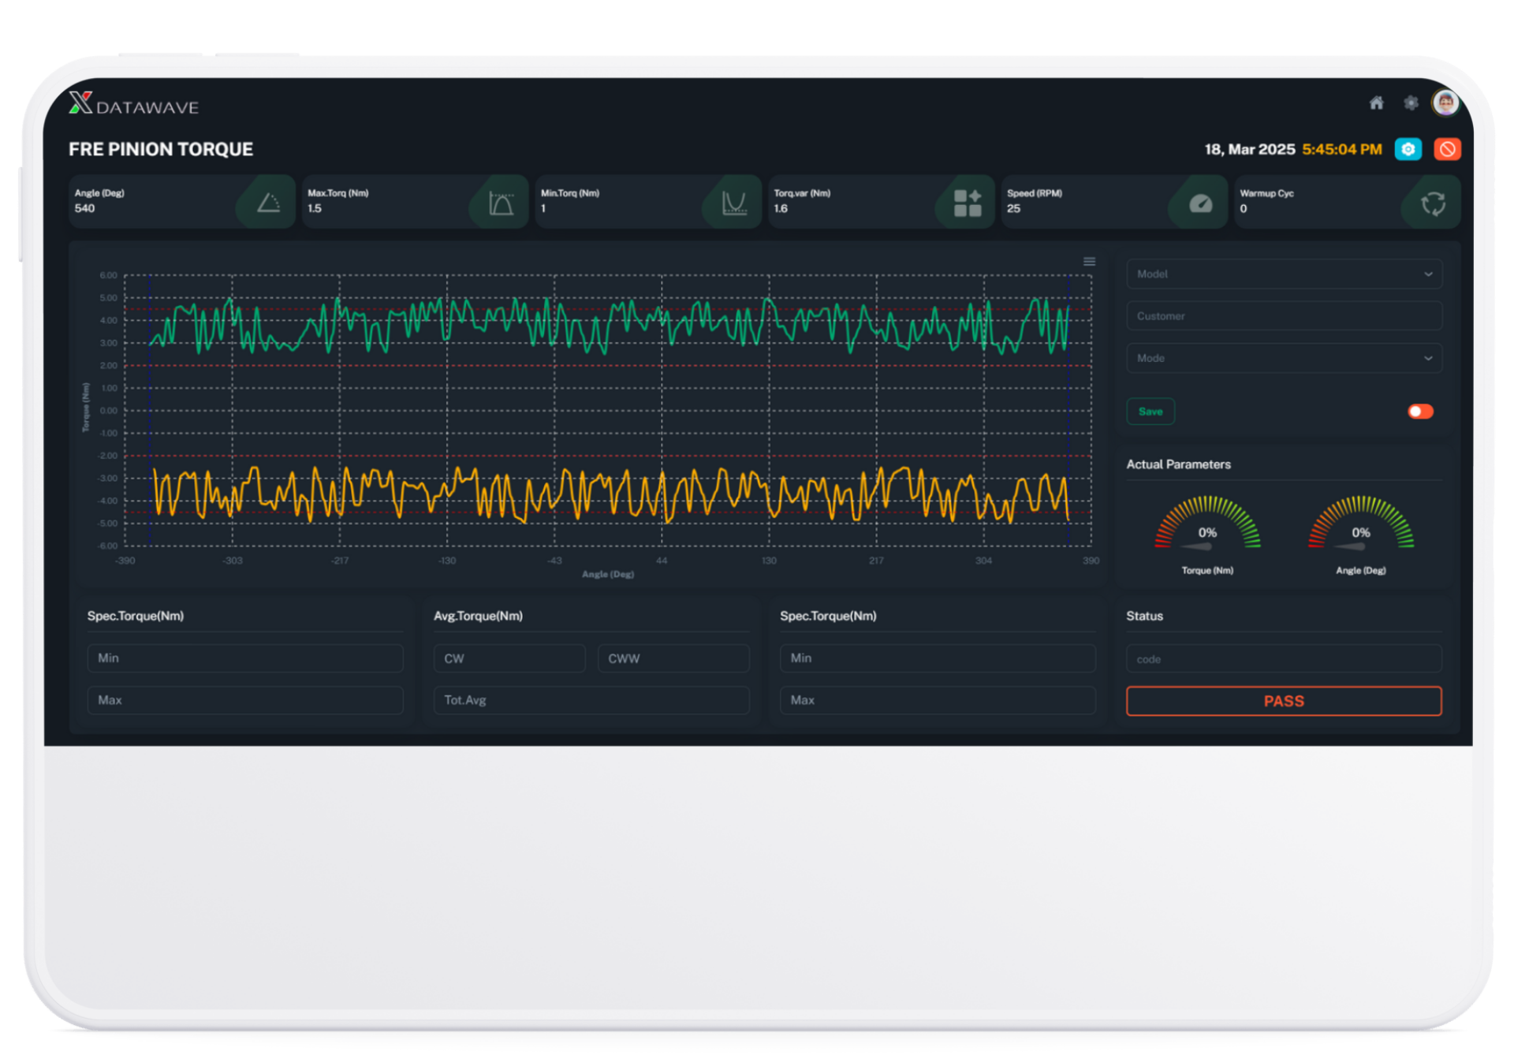Click the PASS status button
The height and width of the screenshot is (1055, 1514).
1284,701
